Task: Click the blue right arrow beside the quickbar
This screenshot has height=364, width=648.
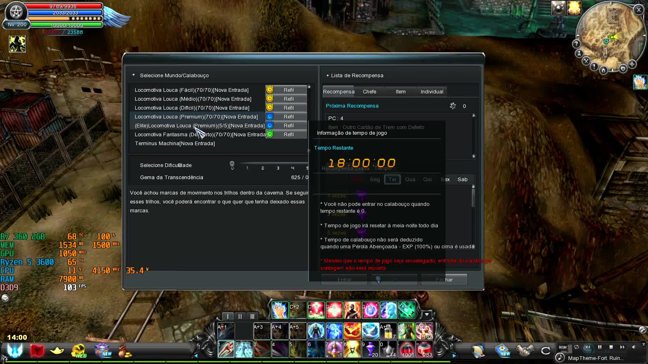Action: [x=454, y=356]
